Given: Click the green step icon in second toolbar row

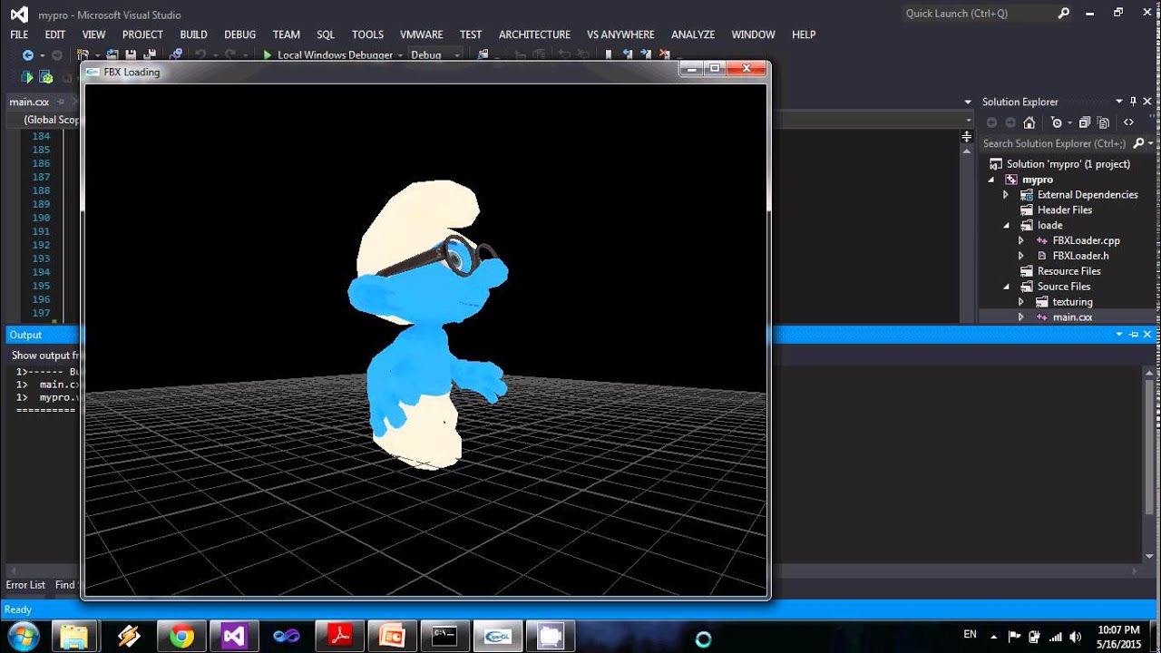Looking at the screenshot, I should 27,77.
